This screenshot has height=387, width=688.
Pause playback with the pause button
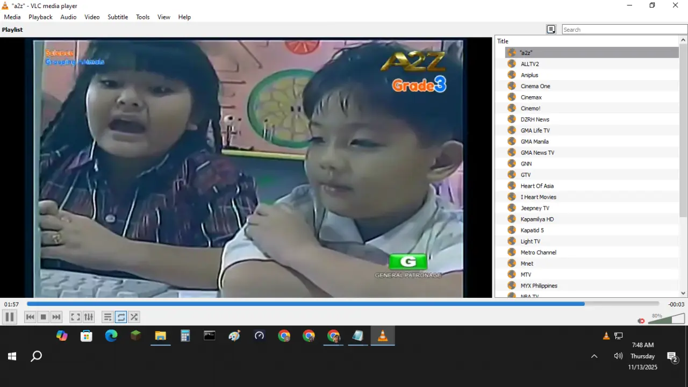coord(9,317)
